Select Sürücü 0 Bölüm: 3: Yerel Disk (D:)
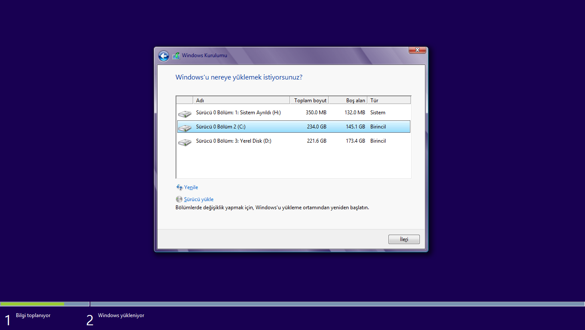This screenshot has width=585, height=330. click(293, 141)
